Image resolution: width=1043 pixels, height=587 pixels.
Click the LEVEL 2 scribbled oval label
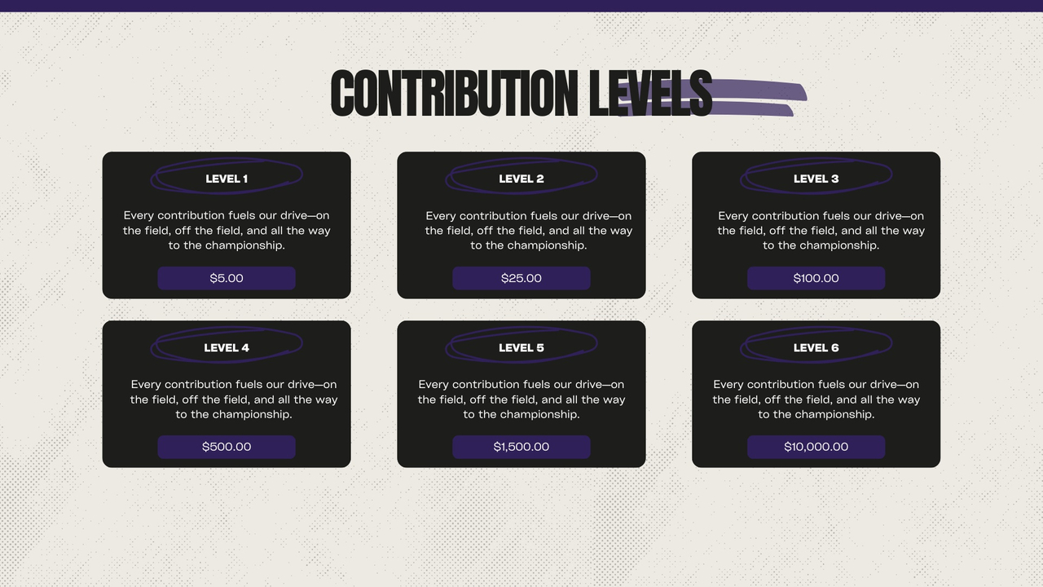pyautogui.click(x=521, y=176)
